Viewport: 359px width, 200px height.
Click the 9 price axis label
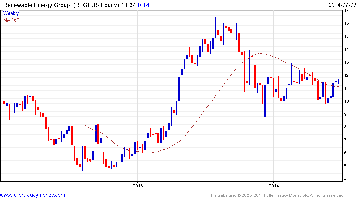(346, 114)
